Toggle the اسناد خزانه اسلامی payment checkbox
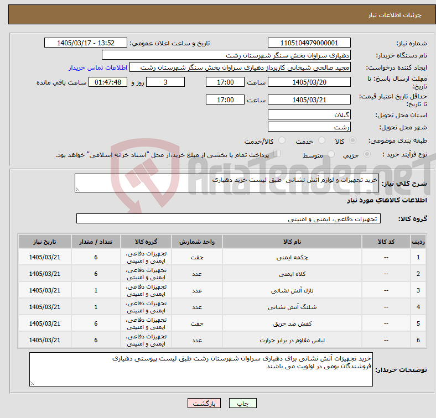The height and width of the screenshot is (418, 436). click(277, 154)
